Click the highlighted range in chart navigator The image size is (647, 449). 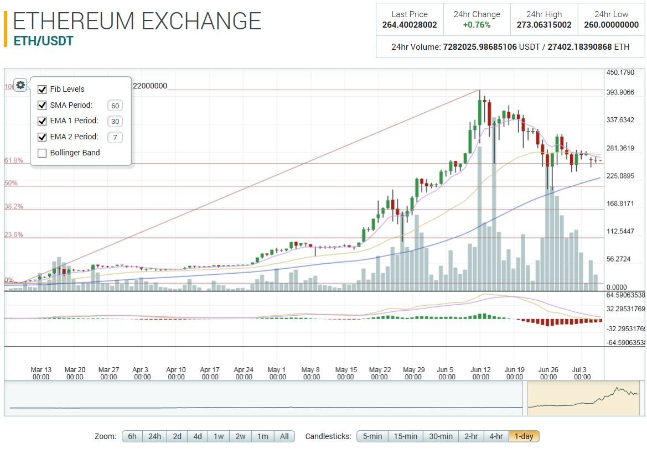[x=583, y=398]
